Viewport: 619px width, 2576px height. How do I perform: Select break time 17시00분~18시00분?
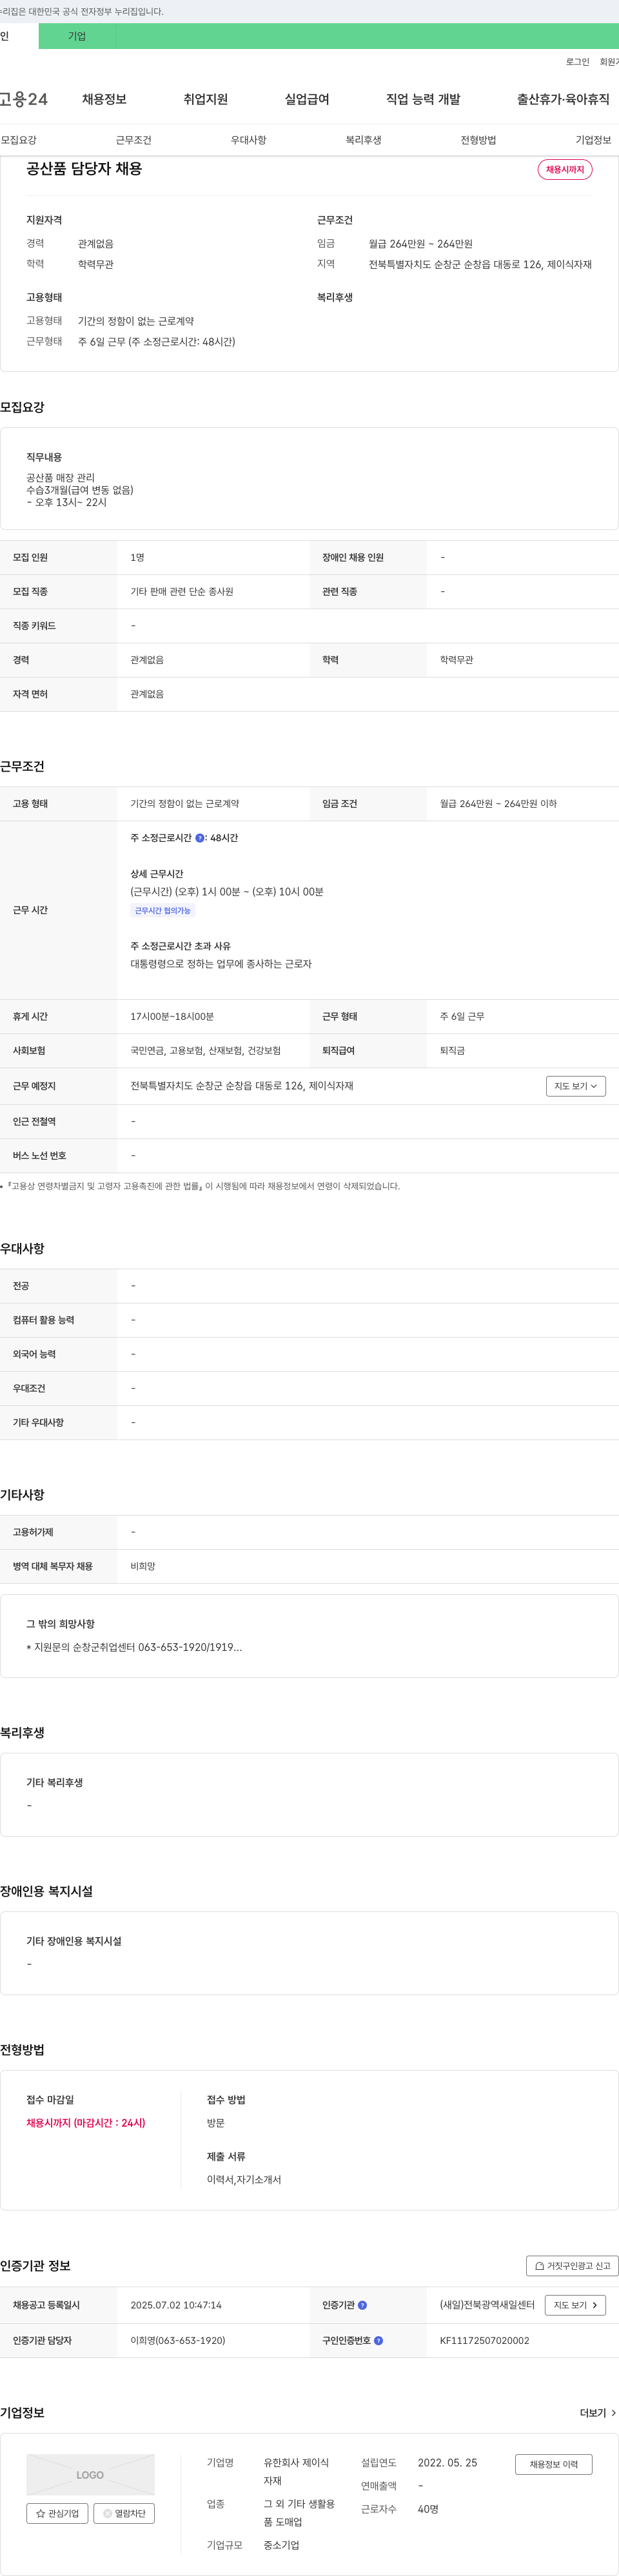[x=172, y=1016]
